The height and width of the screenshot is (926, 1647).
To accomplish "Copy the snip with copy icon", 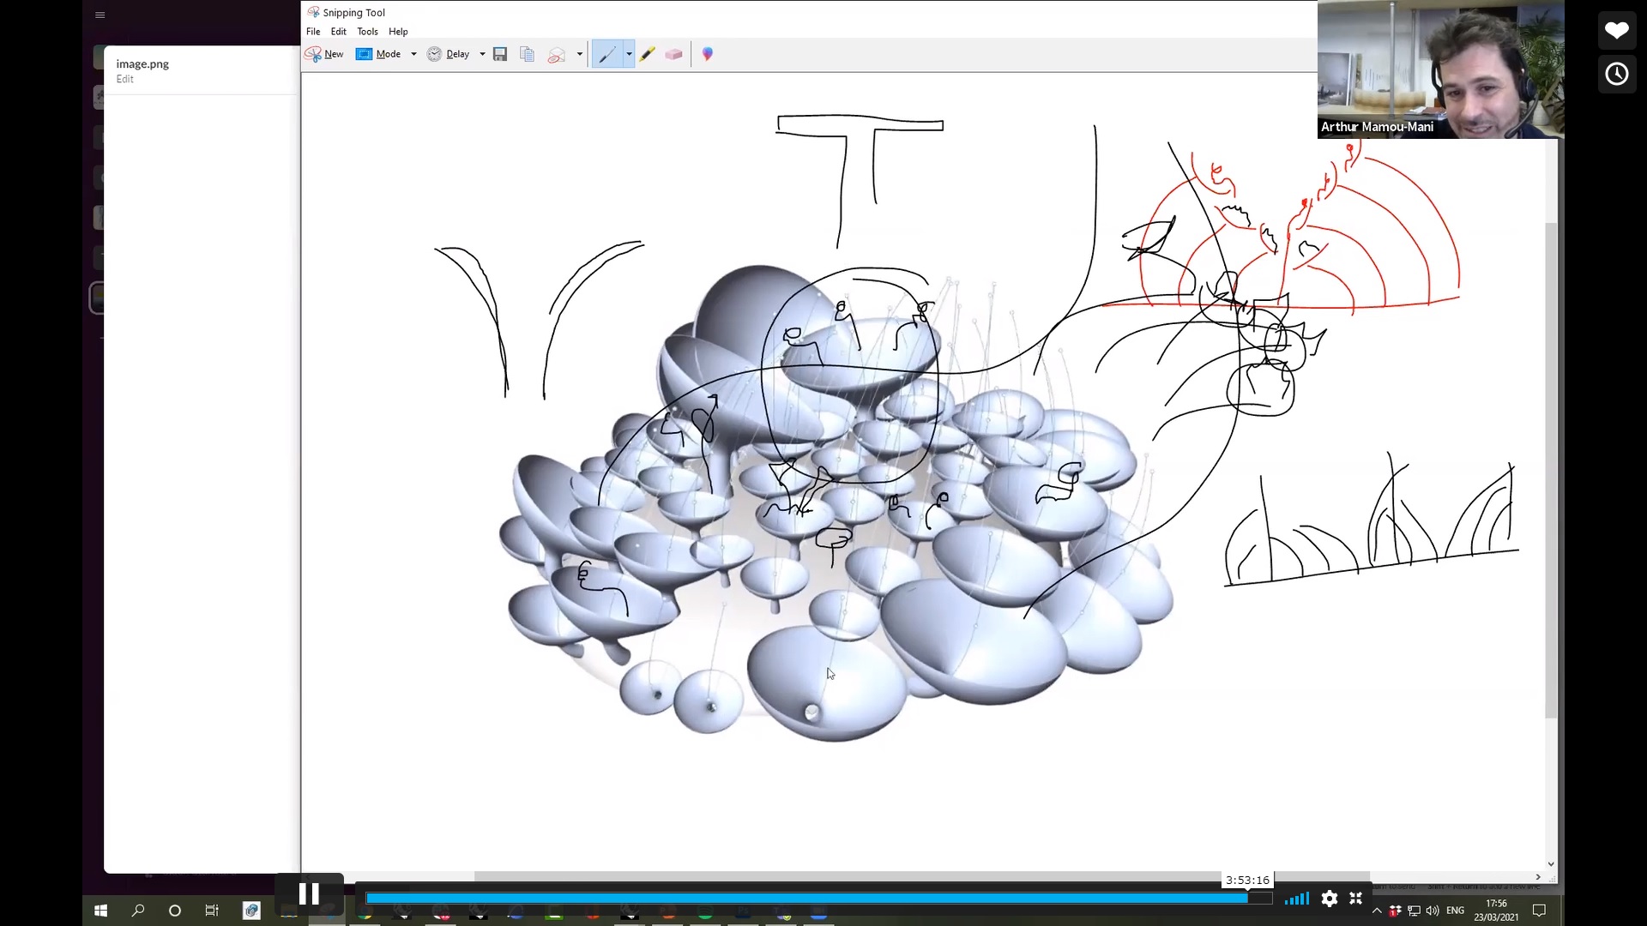I will click(x=528, y=54).
